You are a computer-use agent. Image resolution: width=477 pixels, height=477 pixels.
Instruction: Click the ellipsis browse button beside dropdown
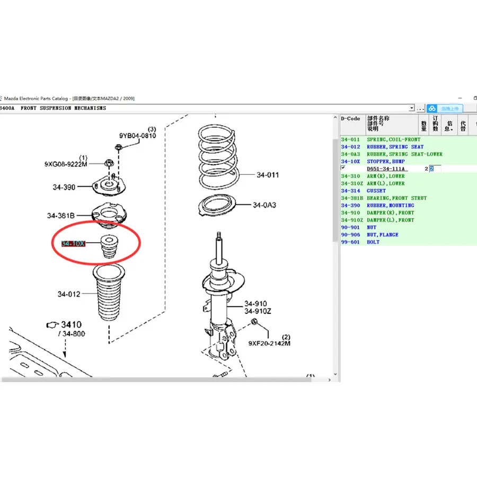click(420, 108)
